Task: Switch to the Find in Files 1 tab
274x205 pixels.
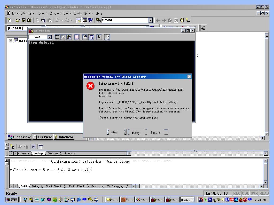Action: [x=53, y=186]
